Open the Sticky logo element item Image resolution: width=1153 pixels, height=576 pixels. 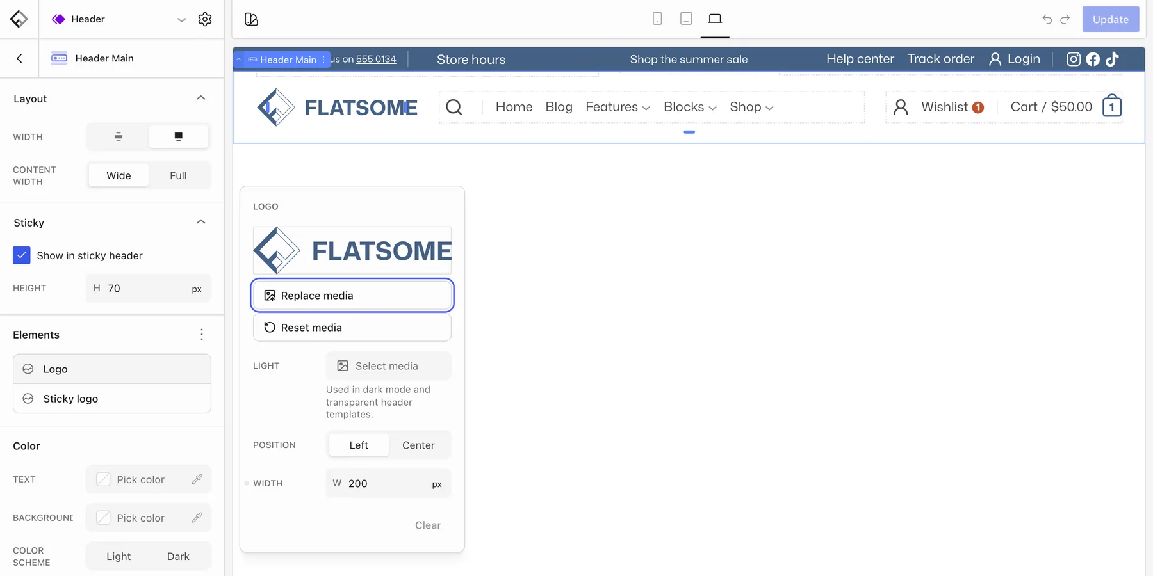pyautogui.click(x=112, y=399)
